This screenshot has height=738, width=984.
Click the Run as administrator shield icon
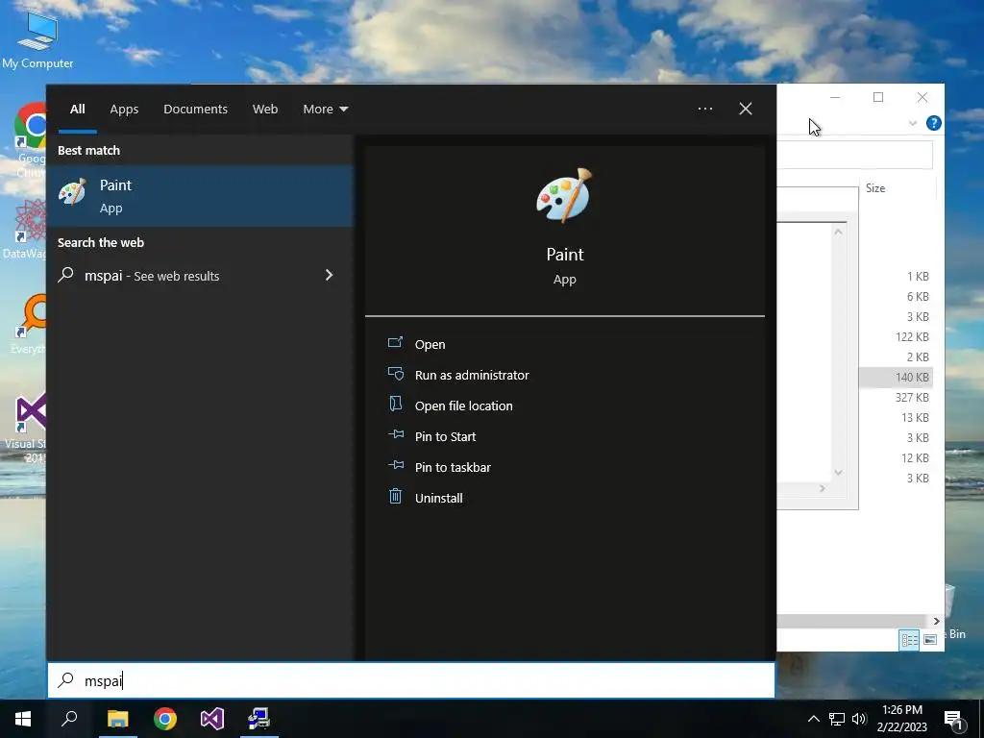tap(395, 374)
